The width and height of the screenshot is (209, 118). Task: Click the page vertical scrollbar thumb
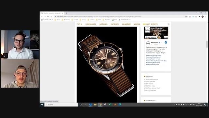pos(207,44)
